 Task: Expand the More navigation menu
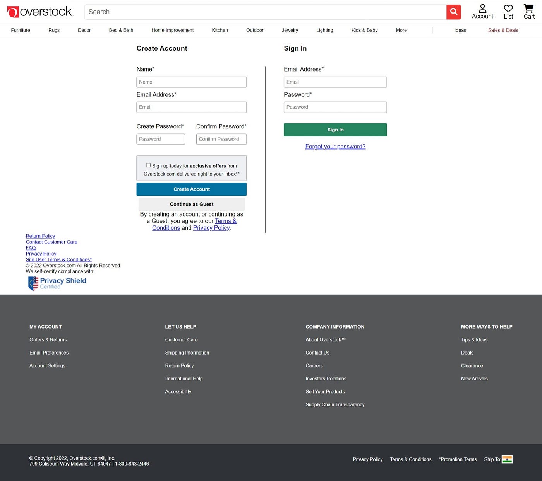[401, 30]
